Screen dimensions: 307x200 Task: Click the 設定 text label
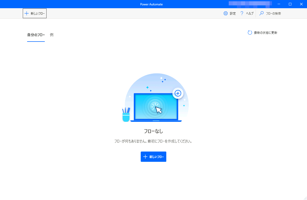coord(233,14)
